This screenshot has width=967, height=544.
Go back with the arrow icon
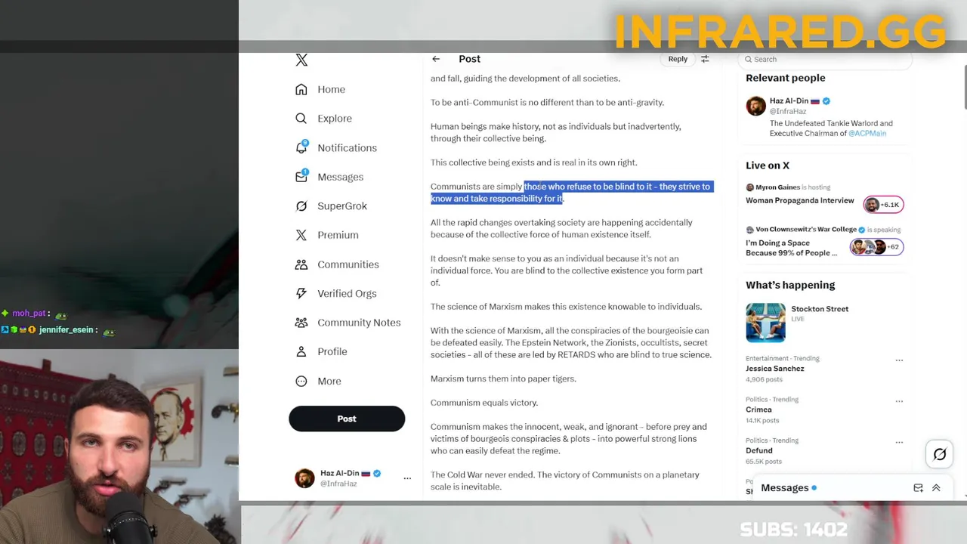point(436,59)
